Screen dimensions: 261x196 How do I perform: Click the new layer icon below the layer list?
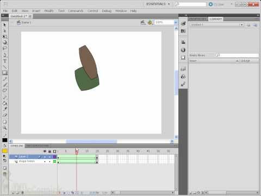point(13,193)
